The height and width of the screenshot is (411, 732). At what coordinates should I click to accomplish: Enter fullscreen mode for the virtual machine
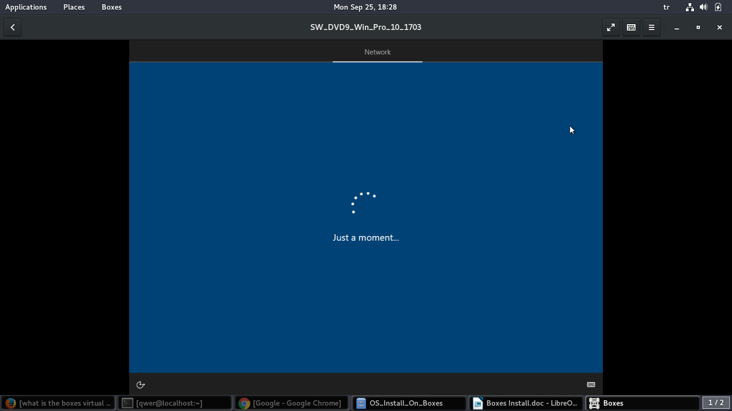tap(610, 27)
